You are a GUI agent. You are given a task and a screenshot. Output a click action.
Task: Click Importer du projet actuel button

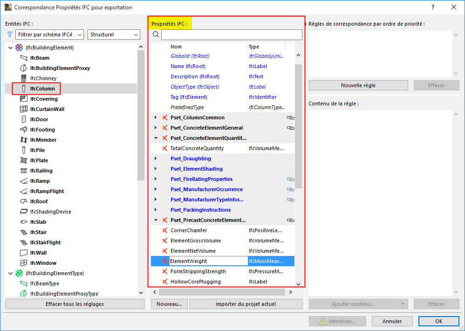coord(246,304)
